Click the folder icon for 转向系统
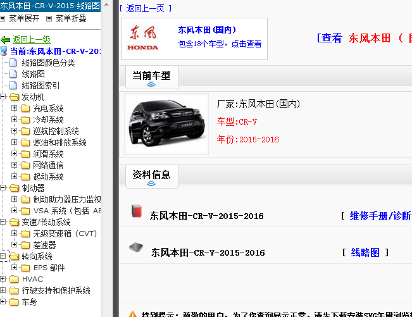The height and width of the screenshot is (317, 412). click(x=14, y=256)
